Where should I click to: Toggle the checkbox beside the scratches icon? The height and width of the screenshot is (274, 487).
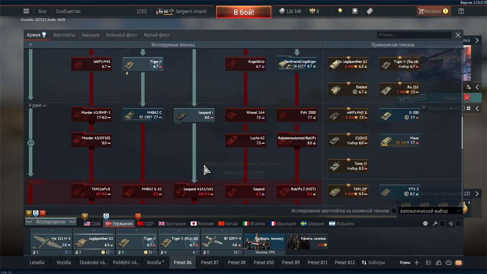click(459, 223)
